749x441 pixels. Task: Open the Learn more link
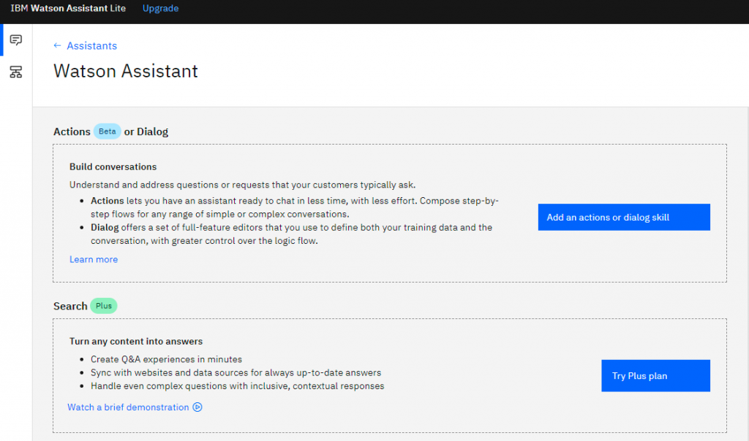click(94, 259)
